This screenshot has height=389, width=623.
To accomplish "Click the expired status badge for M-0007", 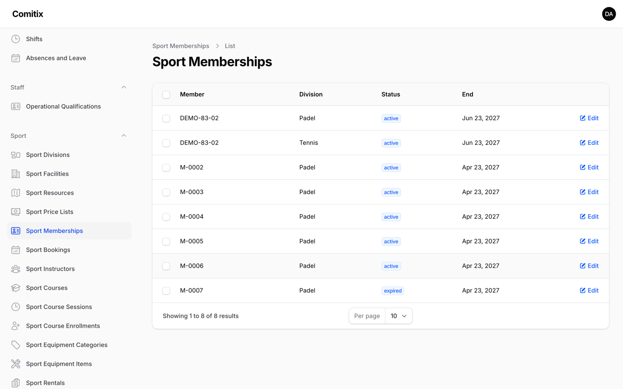I will pos(393,291).
